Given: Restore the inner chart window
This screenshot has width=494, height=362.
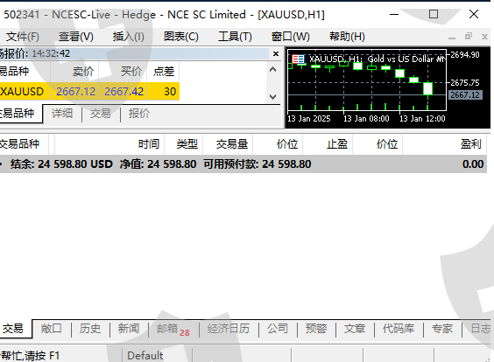Looking at the screenshot, I should 469,37.
